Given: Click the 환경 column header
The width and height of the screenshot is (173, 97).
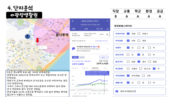Looking at the screenshot, I should tap(149, 11).
